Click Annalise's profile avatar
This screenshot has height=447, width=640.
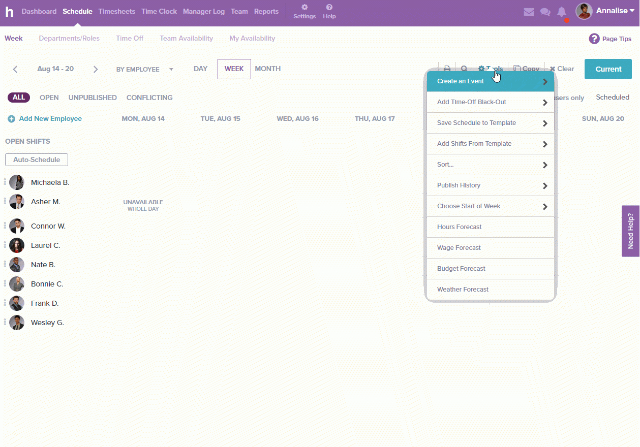(x=584, y=11)
